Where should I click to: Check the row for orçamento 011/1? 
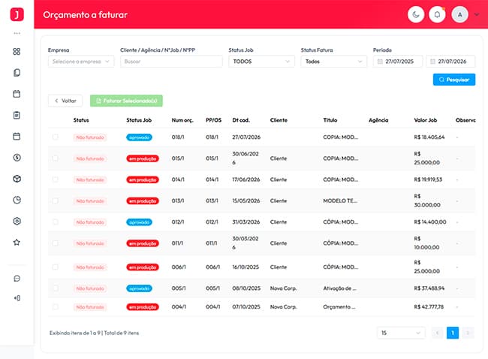click(55, 243)
